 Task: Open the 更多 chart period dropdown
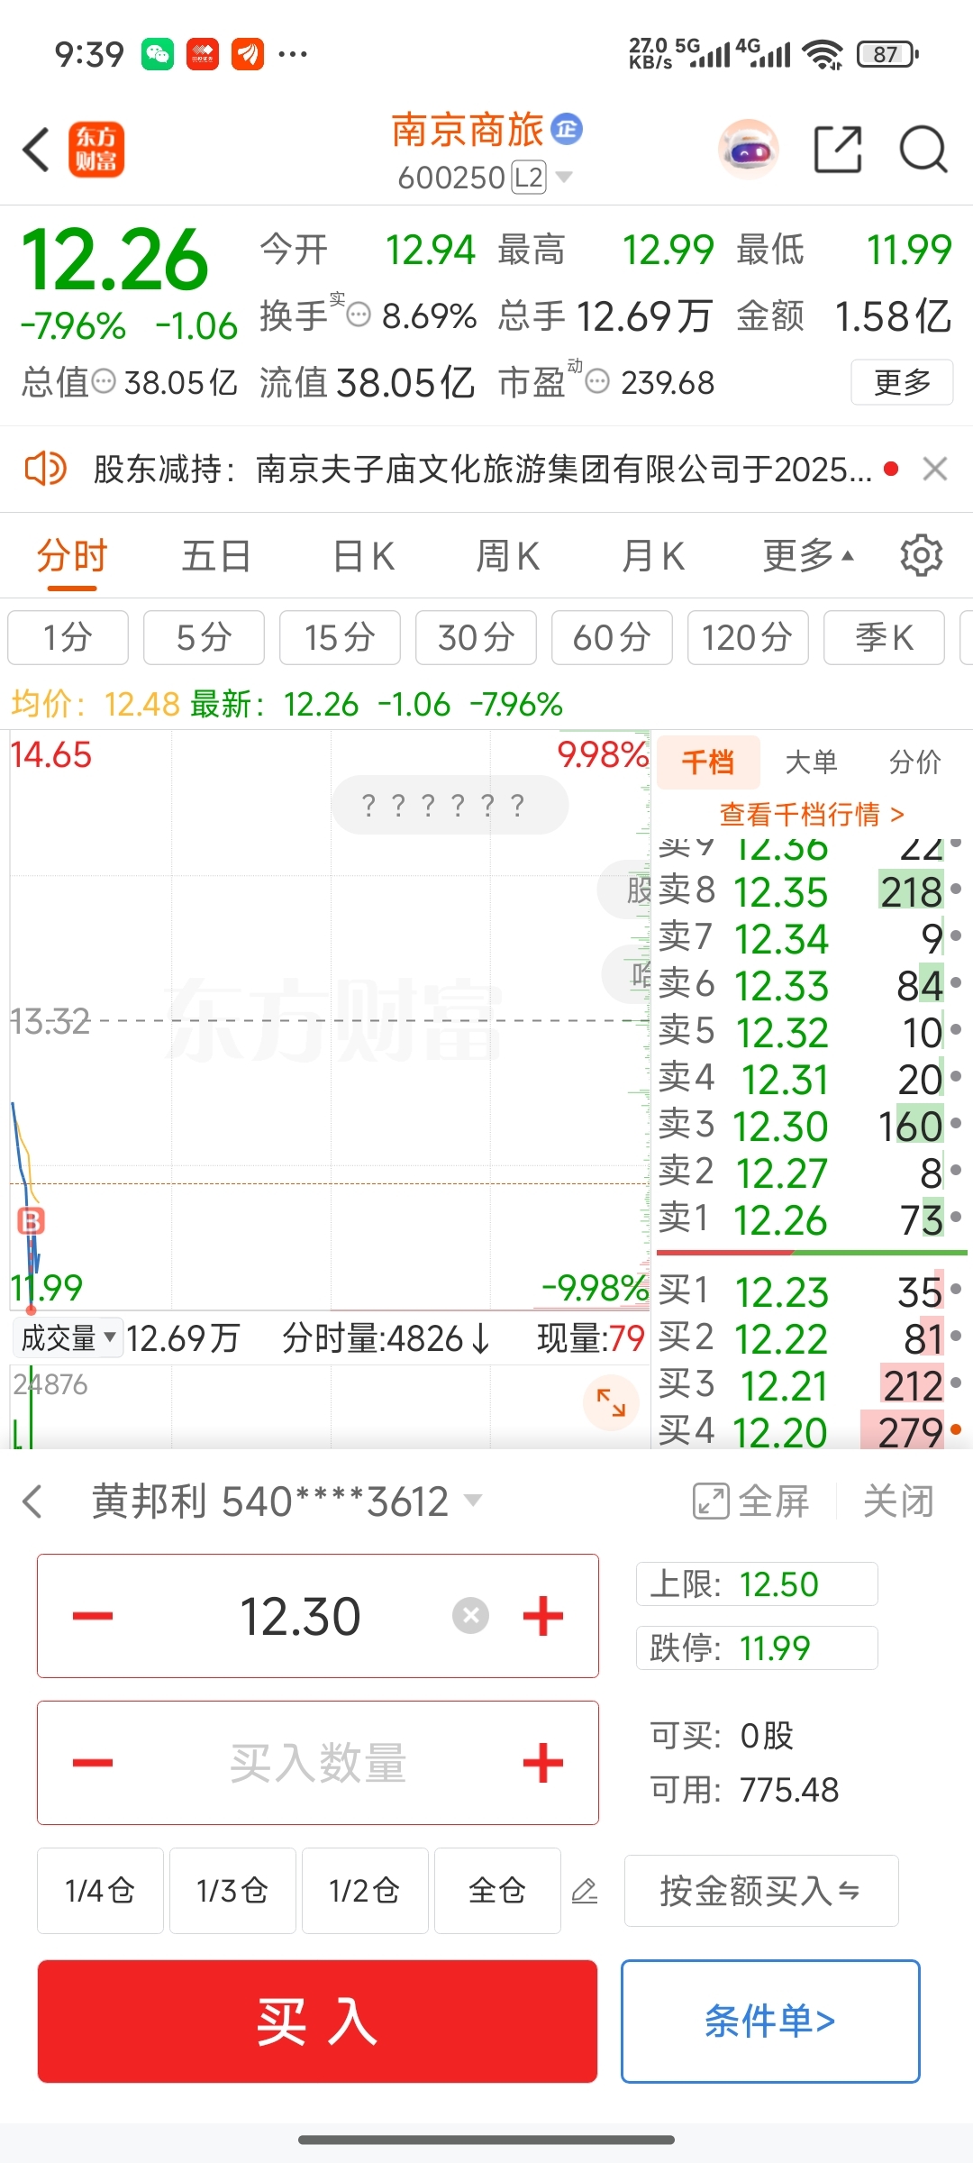coord(807,555)
